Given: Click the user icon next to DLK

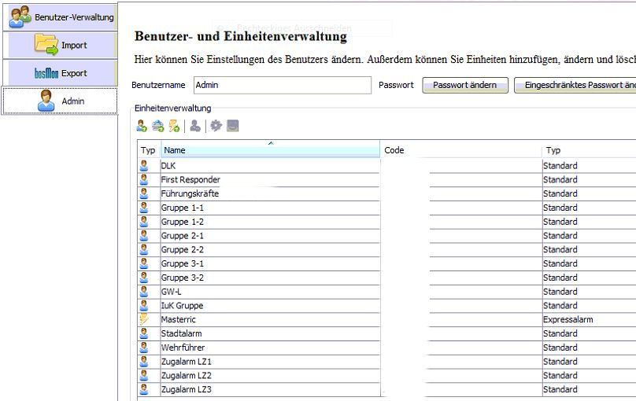Looking at the screenshot, I should point(144,166).
